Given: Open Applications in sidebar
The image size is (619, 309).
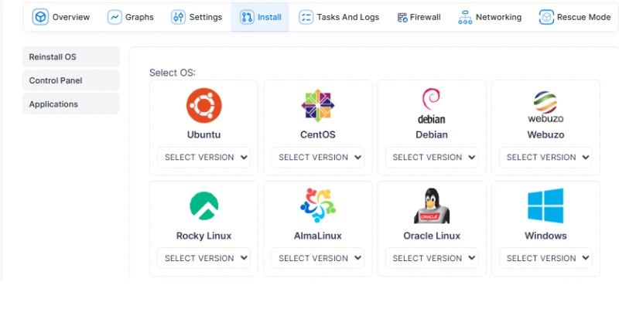Looking at the screenshot, I should coord(71,104).
